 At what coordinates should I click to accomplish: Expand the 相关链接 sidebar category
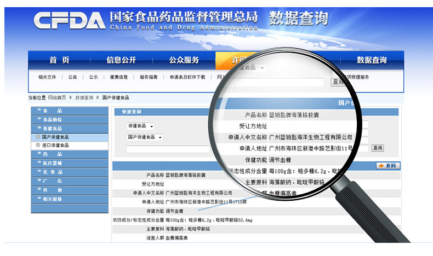pos(70,199)
